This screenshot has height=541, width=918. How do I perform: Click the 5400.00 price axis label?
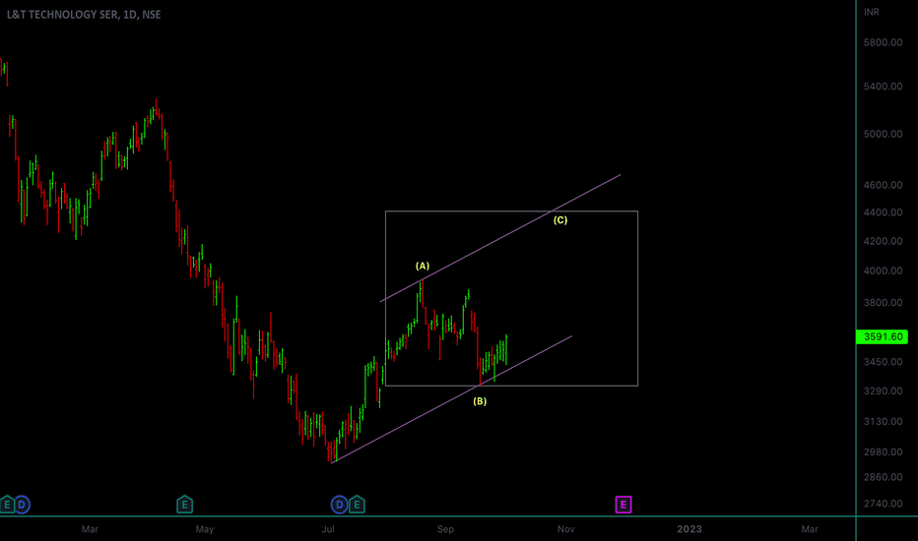tap(883, 86)
